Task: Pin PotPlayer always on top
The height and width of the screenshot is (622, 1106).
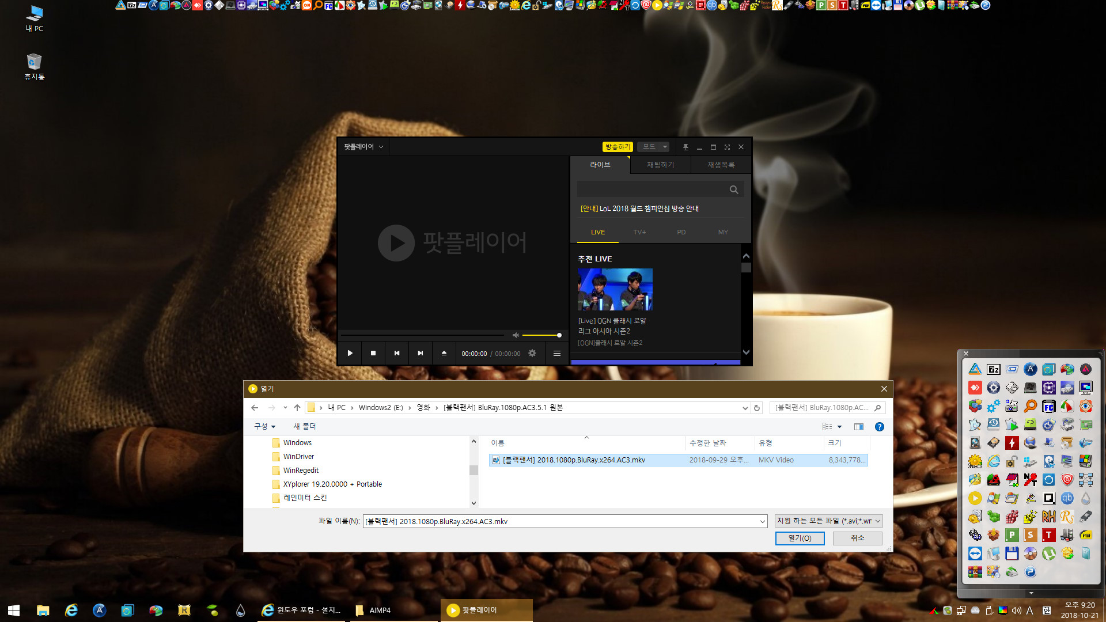Action: [x=685, y=147]
